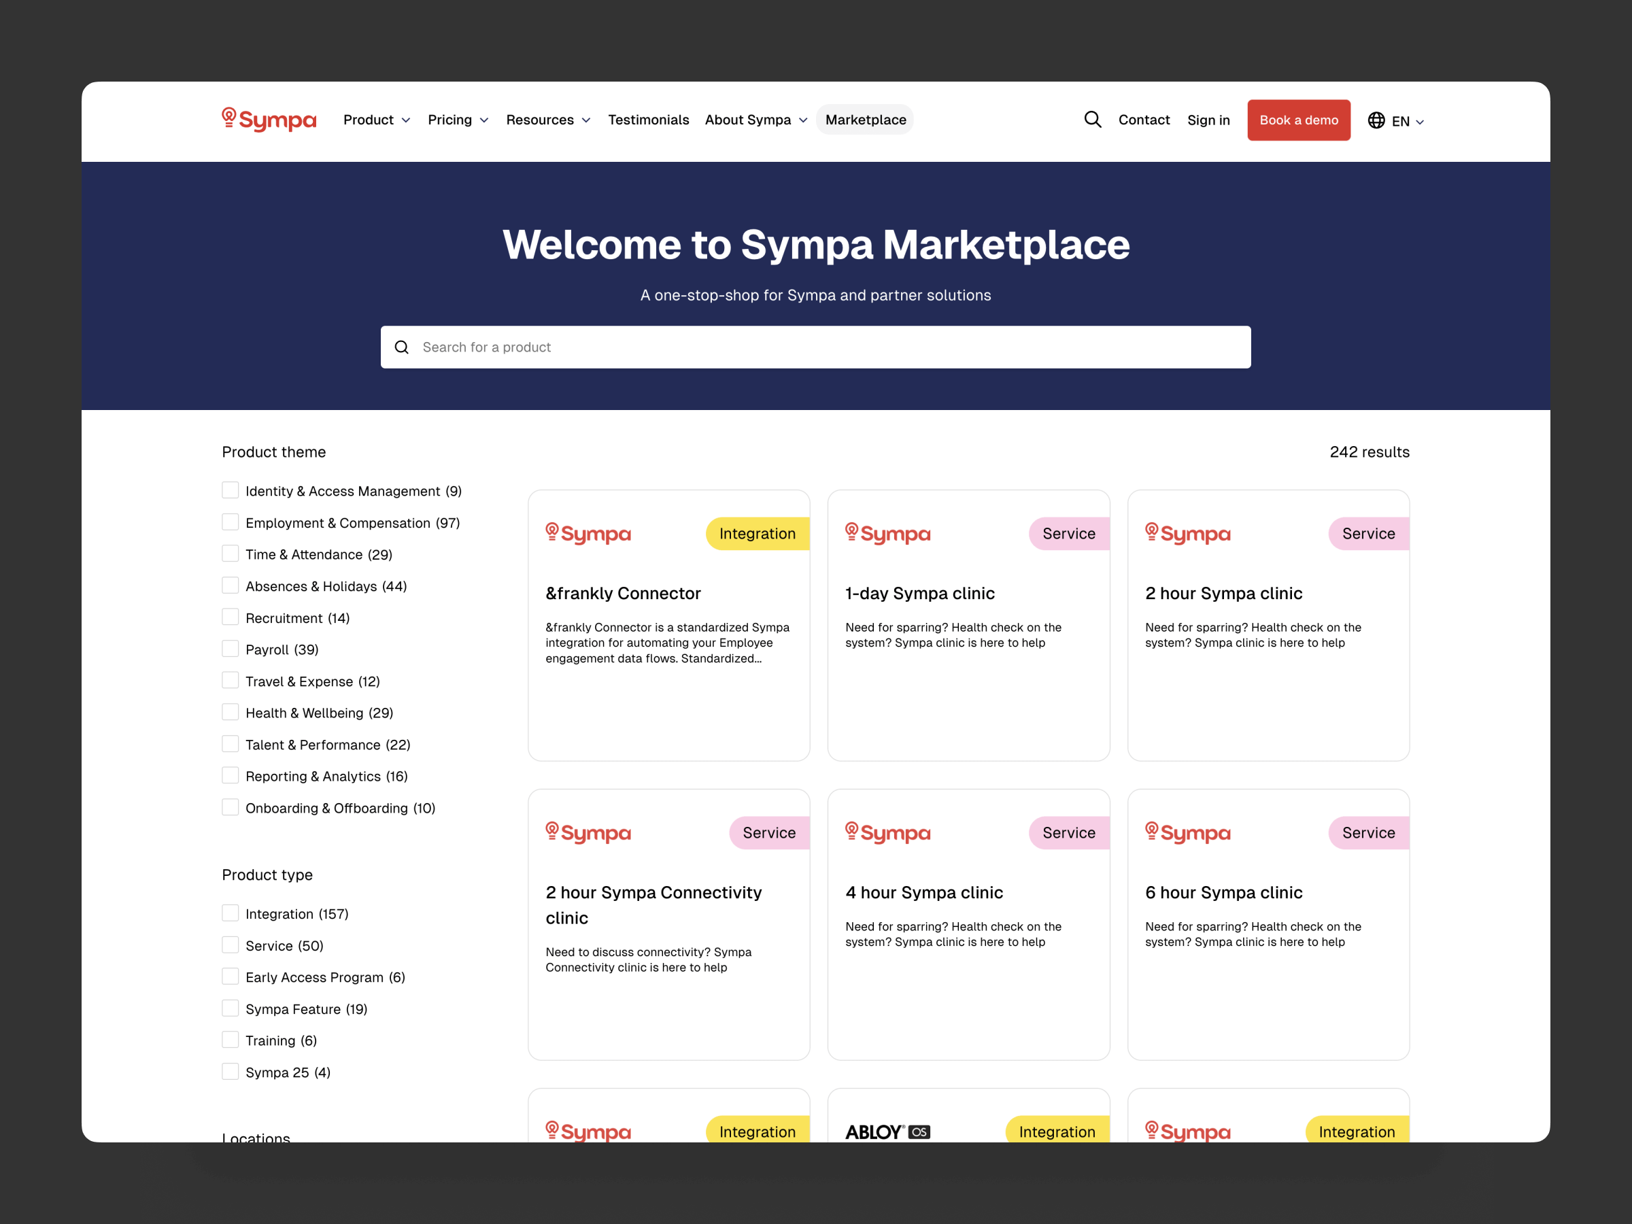The width and height of the screenshot is (1632, 1224).
Task: Click the ABLOY OS logo card
Action: click(887, 1132)
